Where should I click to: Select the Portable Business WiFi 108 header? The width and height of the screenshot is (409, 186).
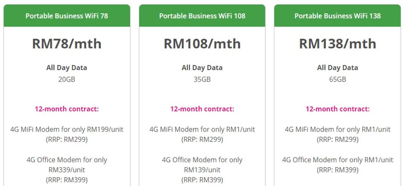202,16
